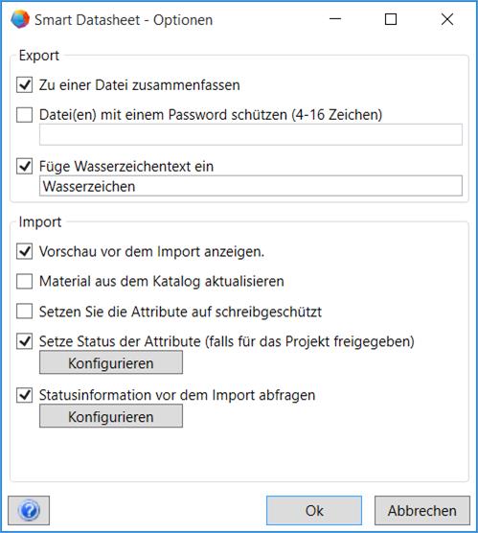Viewport: 478px width, 533px height.
Task: Toggle 'Füge Wasserzeichentext ein' checkbox
Action: 25,167
